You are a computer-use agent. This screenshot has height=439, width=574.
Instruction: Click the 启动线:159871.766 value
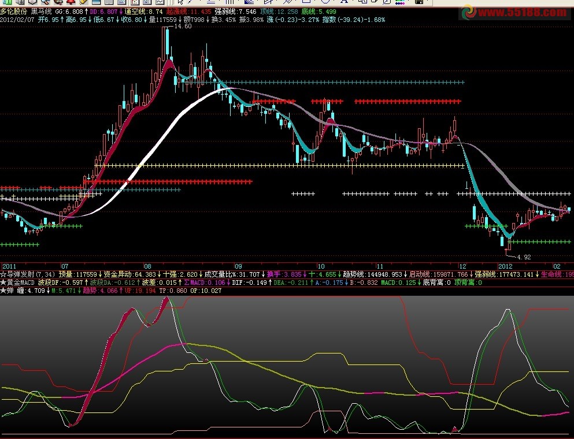coord(439,274)
